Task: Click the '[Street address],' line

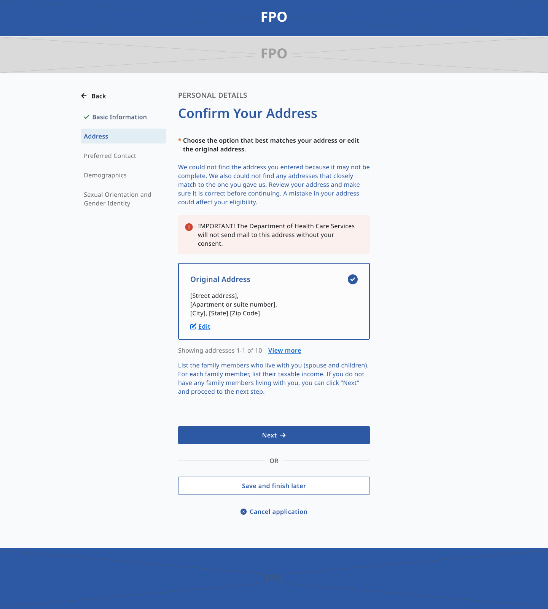Action: pos(214,296)
